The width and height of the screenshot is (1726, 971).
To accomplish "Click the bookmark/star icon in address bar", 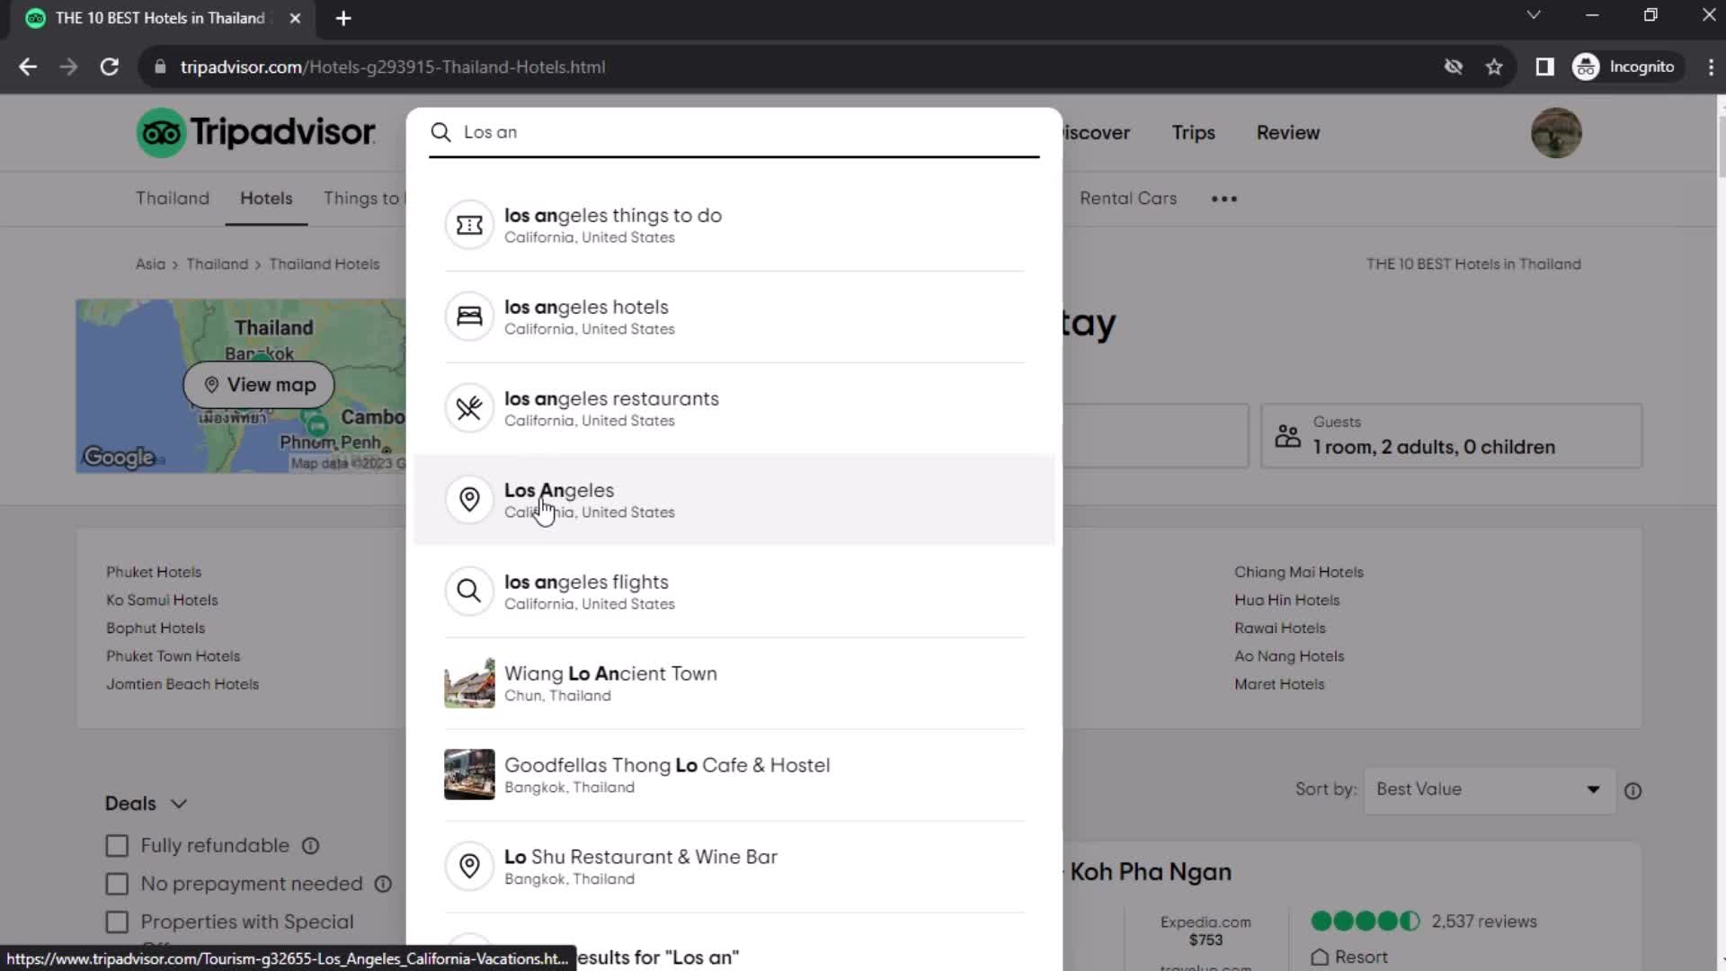I will pyautogui.click(x=1494, y=67).
